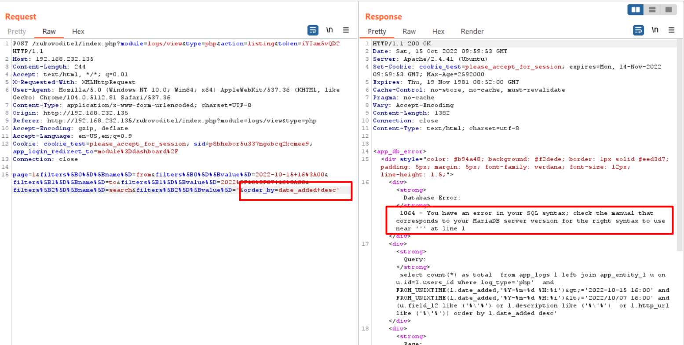
Task: Click the Content-Type: text/html; charset=utf-8 header
Action: click(x=446, y=128)
